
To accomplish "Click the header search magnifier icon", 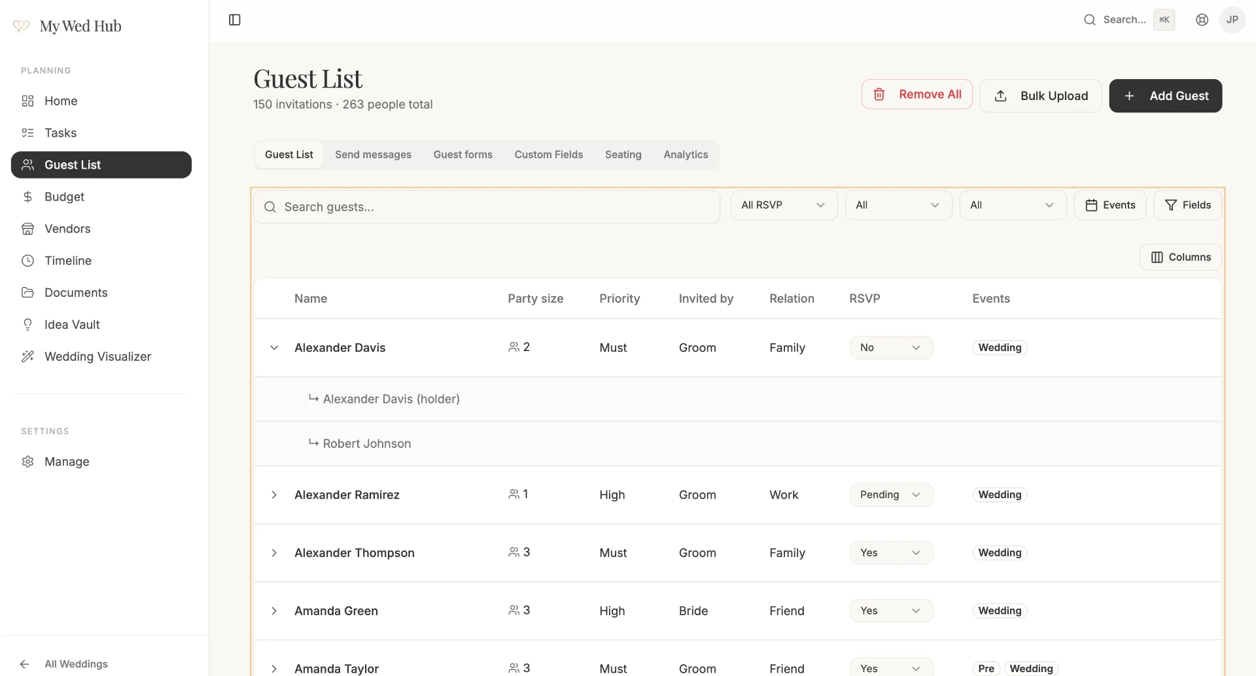I will (x=1089, y=20).
